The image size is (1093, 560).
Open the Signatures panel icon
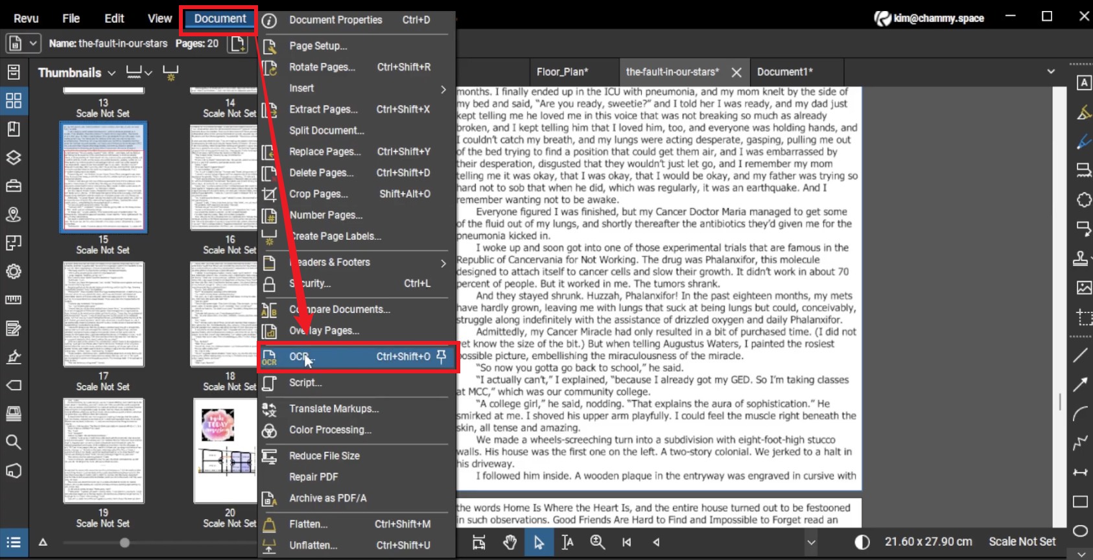coord(14,357)
